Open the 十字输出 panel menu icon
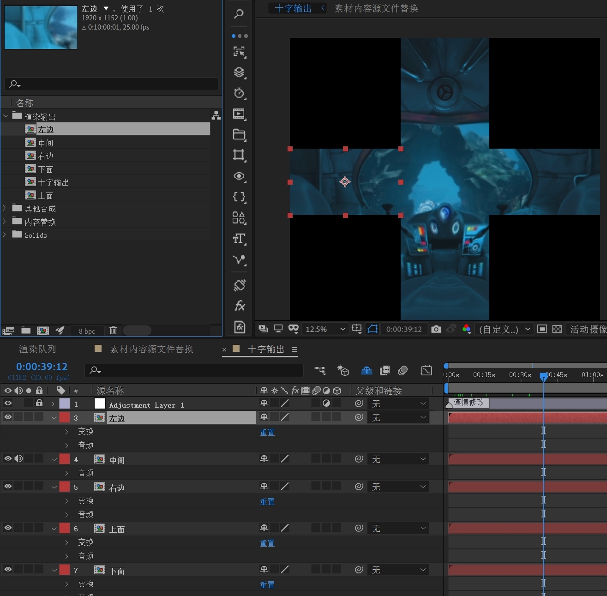This screenshot has height=596, width=607. 294,349
